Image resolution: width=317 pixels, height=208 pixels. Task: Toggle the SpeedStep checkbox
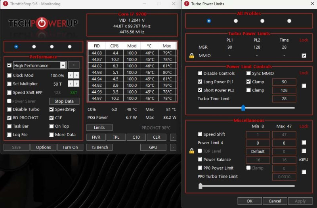(52, 109)
